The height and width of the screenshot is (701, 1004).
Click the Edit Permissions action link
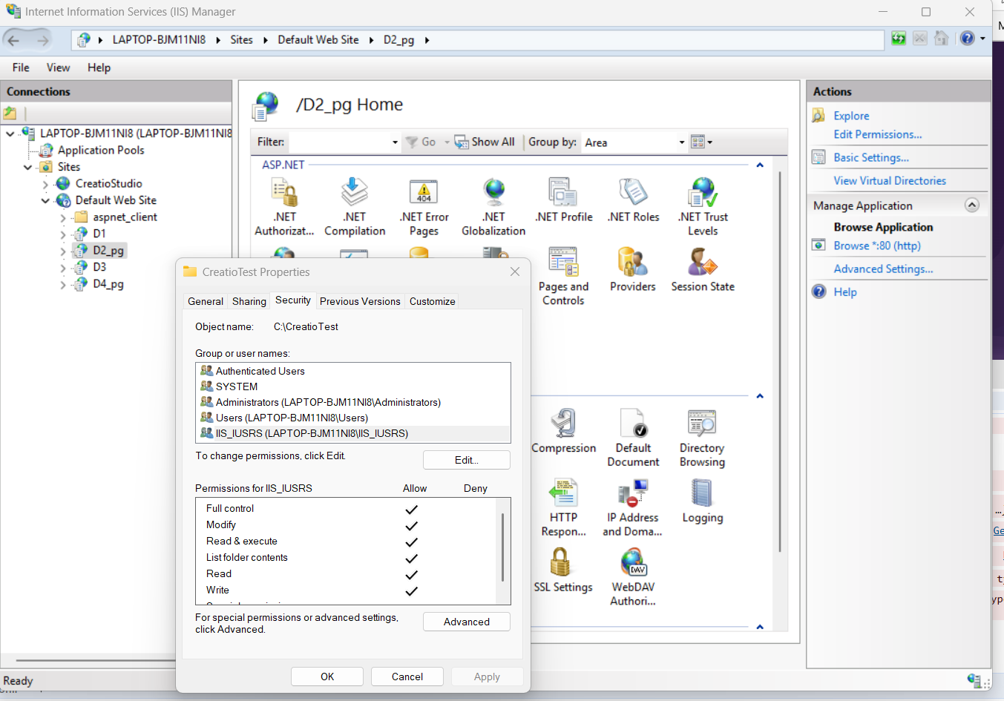pyautogui.click(x=878, y=134)
